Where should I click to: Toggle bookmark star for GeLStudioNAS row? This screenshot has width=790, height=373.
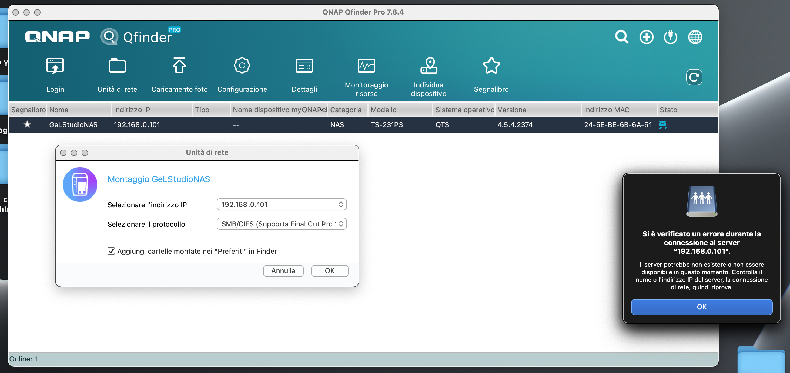tap(27, 124)
